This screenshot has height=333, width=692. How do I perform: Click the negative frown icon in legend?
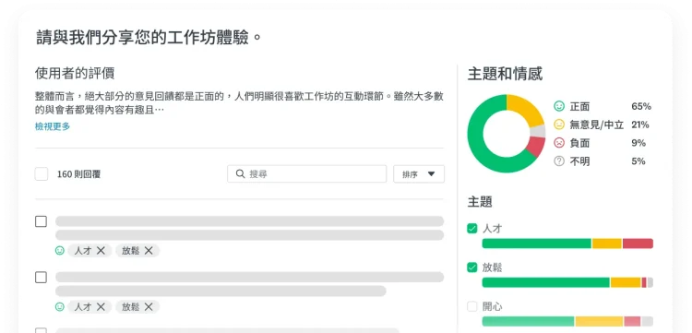pyautogui.click(x=559, y=143)
